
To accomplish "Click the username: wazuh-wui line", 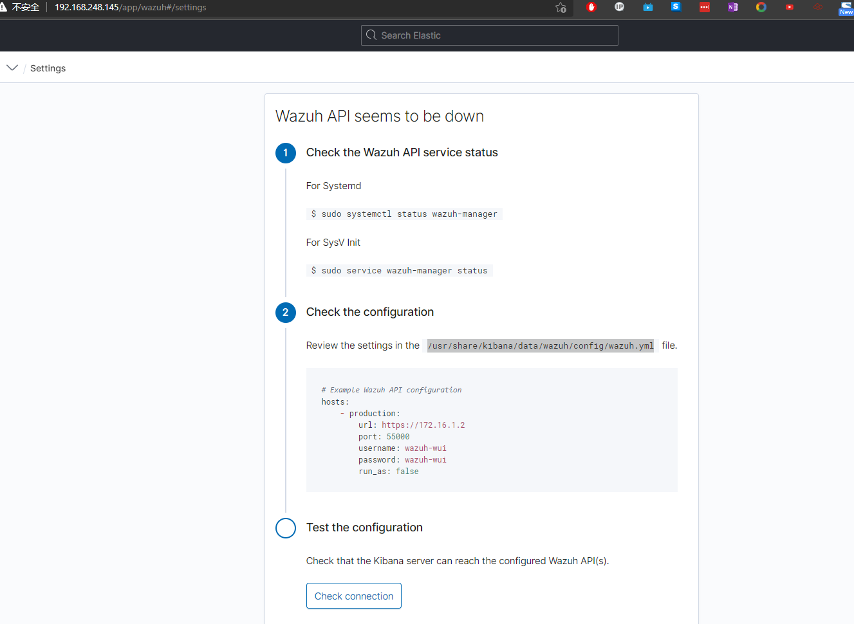I will (402, 448).
